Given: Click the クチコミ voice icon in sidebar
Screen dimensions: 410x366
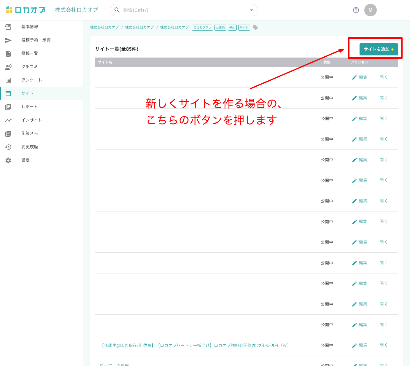Looking at the screenshot, I should [8, 67].
